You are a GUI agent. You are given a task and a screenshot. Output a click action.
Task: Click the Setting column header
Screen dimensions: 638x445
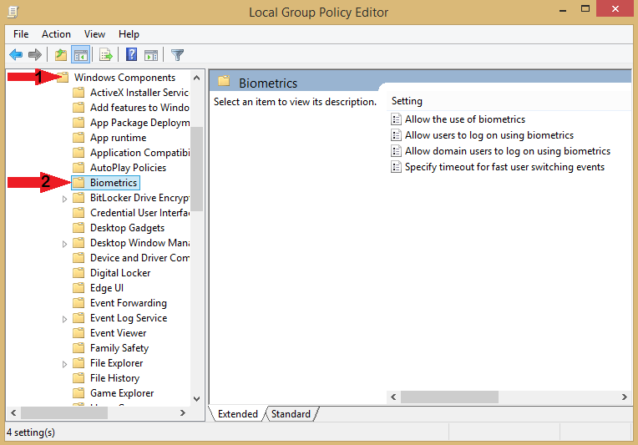[408, 101]
